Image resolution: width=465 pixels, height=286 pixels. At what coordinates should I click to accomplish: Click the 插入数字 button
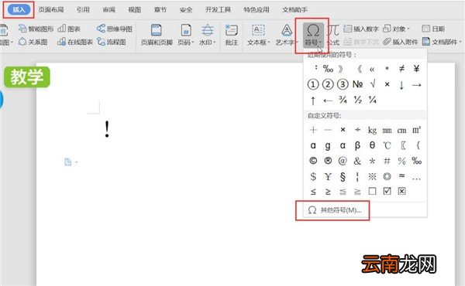tap(361, 29)
